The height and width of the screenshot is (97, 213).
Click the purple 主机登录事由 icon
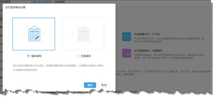click(x=126, y=53)
